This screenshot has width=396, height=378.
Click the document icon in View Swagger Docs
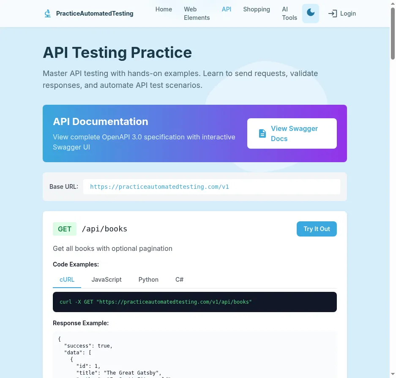(x=262, y=133)
